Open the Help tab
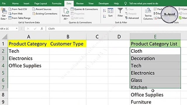The image size is (187, 105). (x=116, y=3)
